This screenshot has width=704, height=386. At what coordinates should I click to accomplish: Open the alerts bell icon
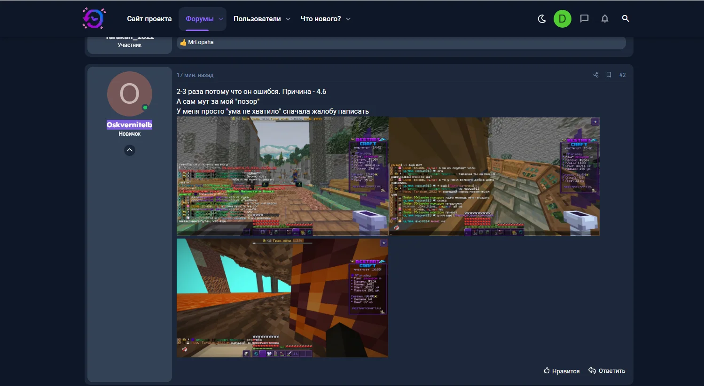[x=605, y=19]
